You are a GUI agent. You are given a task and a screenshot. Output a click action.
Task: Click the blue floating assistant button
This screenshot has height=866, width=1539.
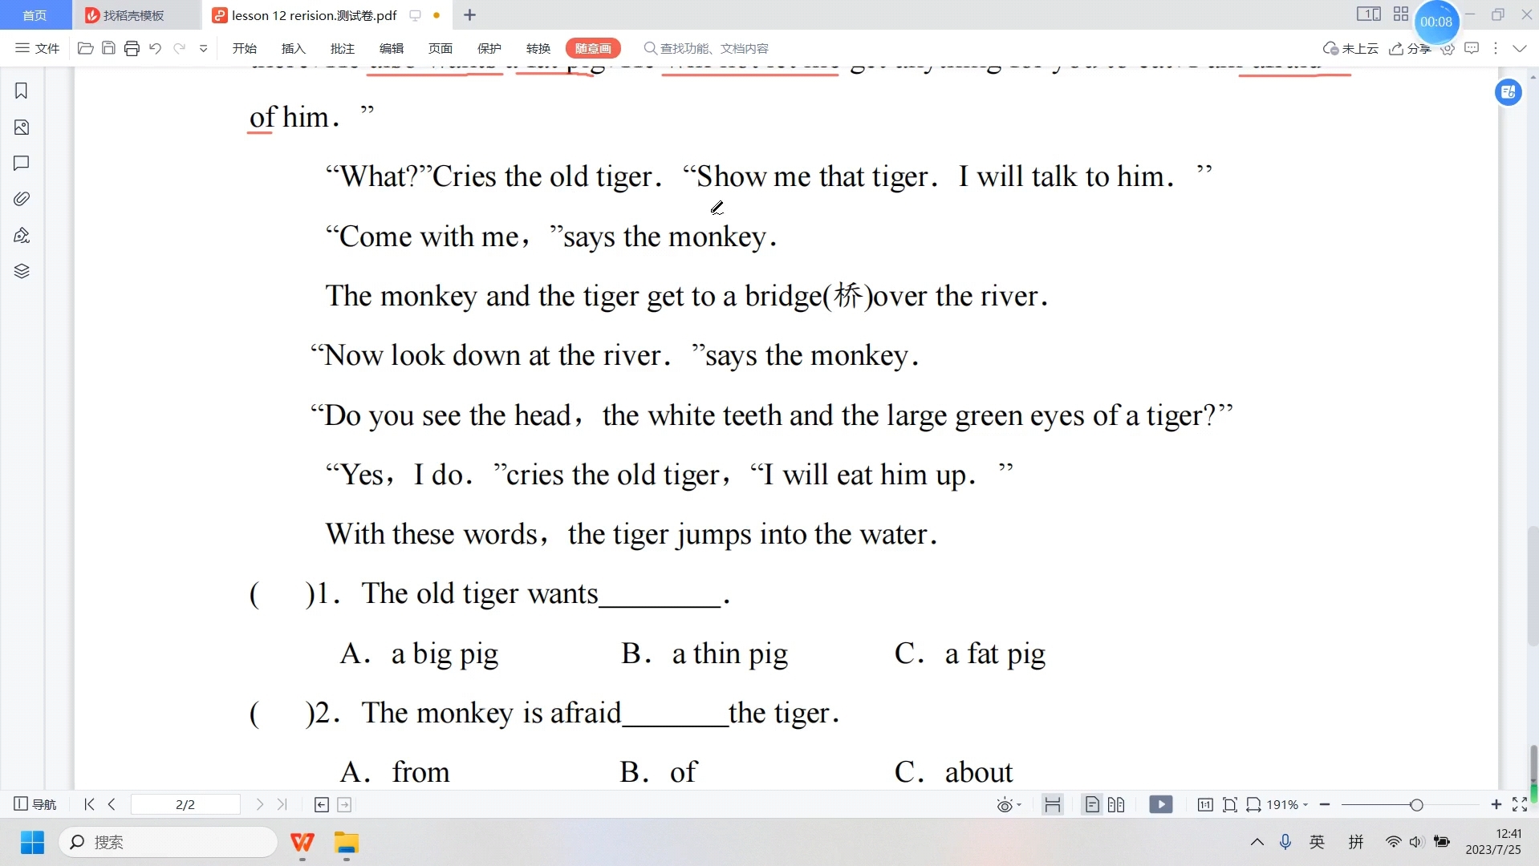click(1509, 92)
